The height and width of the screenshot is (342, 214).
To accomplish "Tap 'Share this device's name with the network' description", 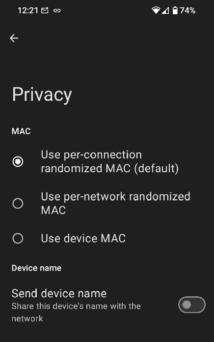I will pyautogui.click(x=76, y=312).
